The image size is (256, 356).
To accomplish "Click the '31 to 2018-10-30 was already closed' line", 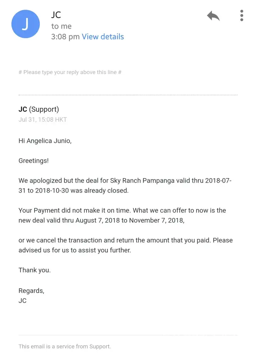I will click(x=73, y=190).
